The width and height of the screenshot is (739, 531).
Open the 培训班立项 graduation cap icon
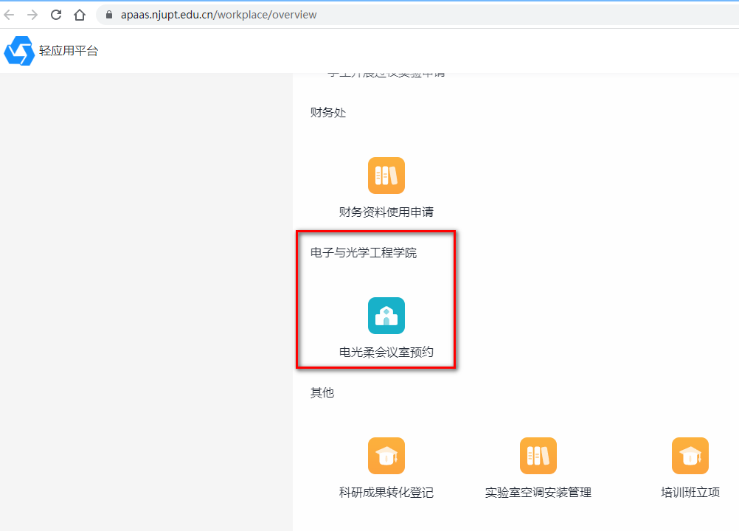[690, 456]
